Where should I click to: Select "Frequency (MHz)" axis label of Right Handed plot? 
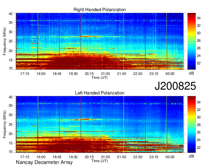click(x=4, y=41)
